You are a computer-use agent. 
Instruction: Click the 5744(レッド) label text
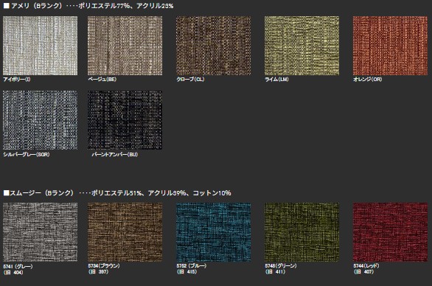pyautogui.click(x=366, y=266)
